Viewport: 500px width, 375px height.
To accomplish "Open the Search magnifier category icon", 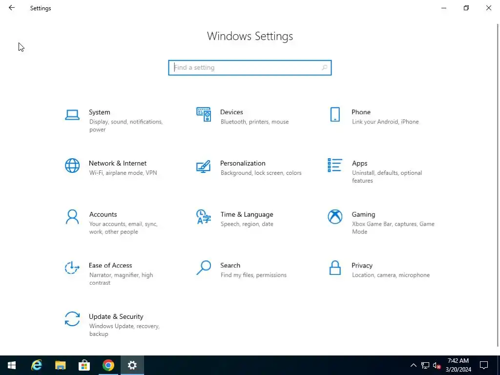I will pyautogui.click(x=204, y=268).
